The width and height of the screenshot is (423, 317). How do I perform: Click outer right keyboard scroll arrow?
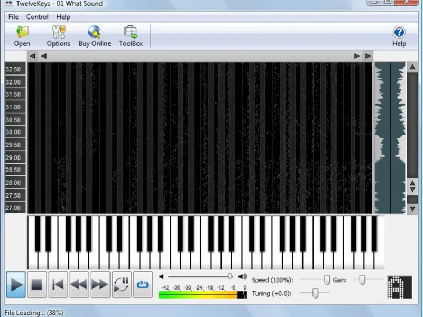point(368,56)
